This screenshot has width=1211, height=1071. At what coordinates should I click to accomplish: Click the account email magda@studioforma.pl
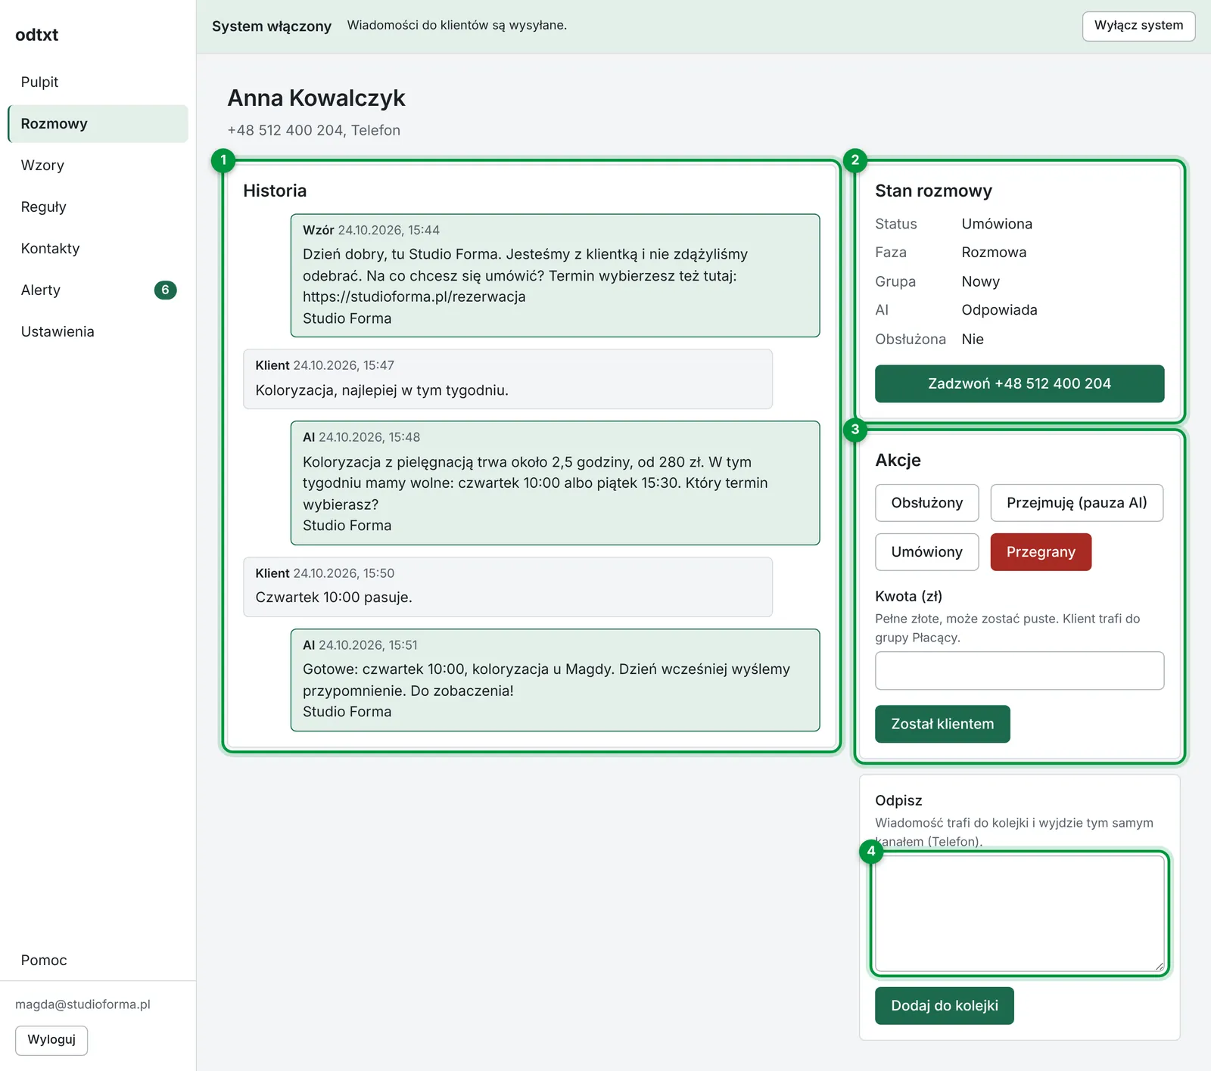(x=82, y=1004)
